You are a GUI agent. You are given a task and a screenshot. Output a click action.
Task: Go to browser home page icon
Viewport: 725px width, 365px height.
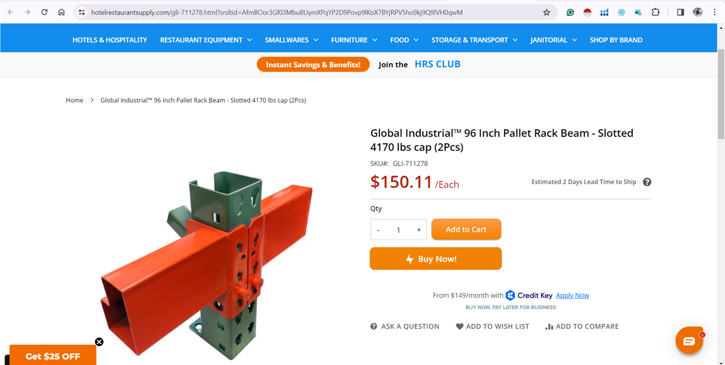[62, 12]
